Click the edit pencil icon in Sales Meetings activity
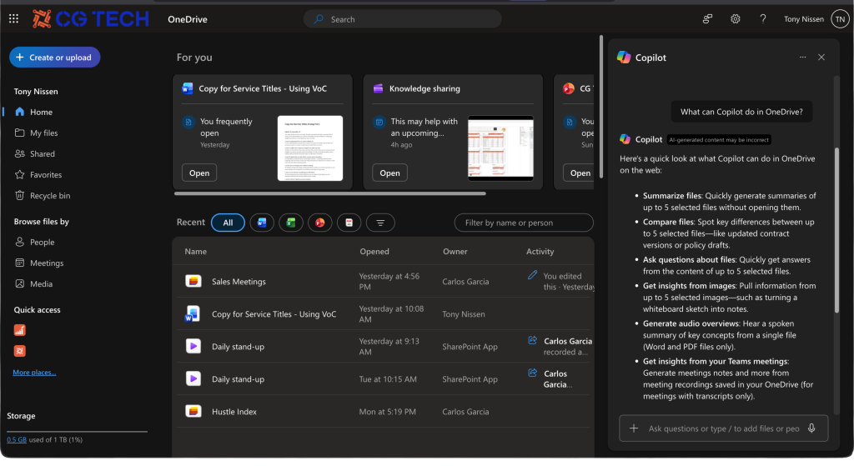854x466 pixels. (532, 275)
